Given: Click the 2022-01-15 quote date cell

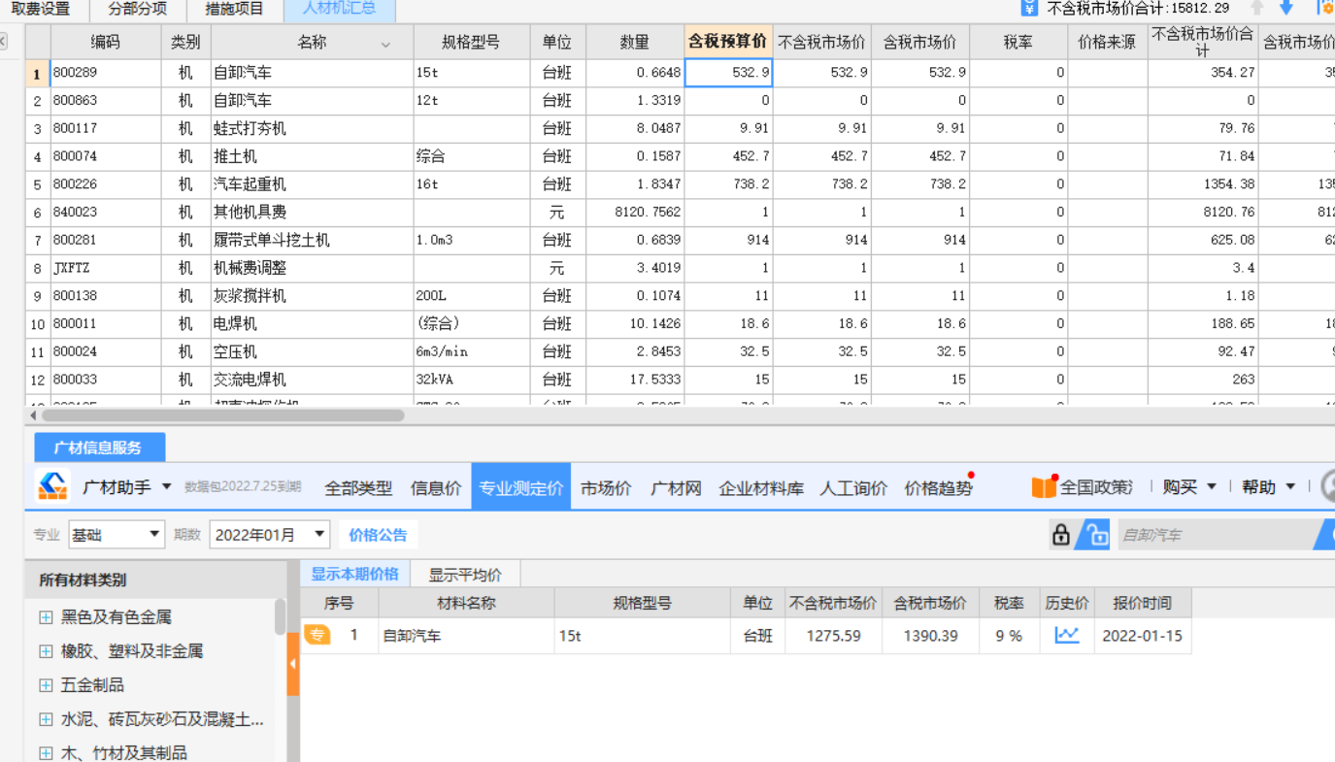Looking at the screenshot, I should point(1143,636).
